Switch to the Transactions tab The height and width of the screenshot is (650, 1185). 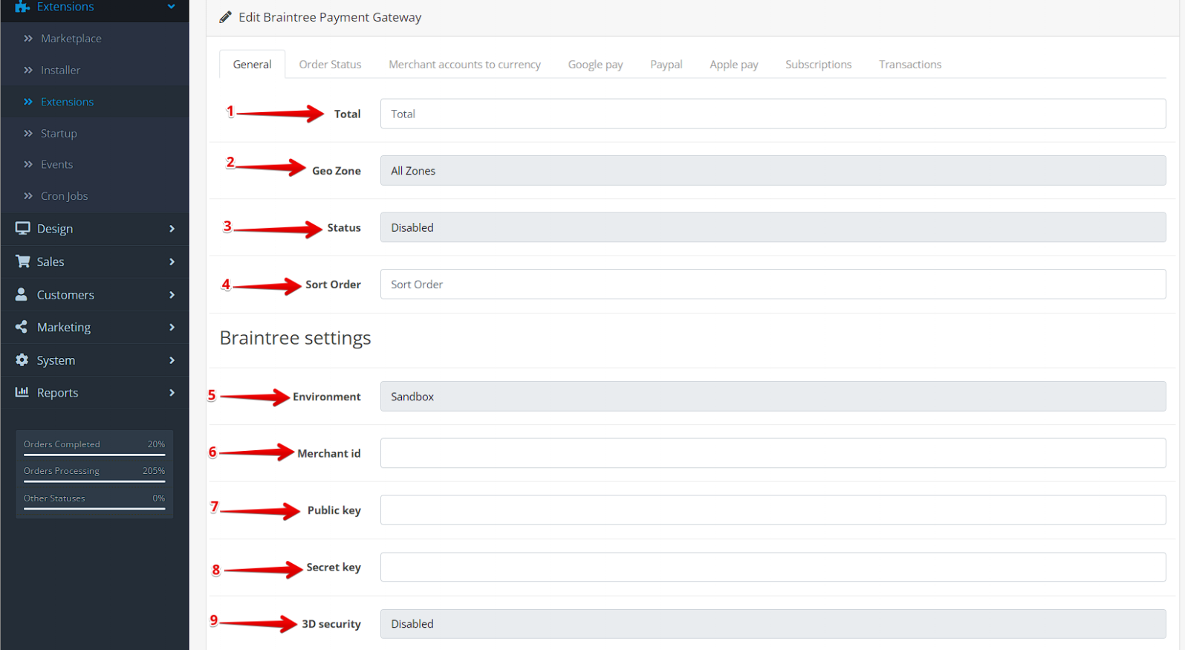click(x=910, y=65)
